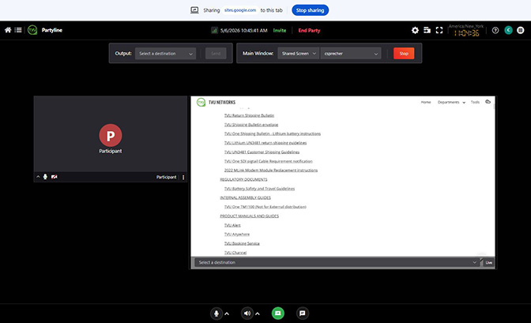
Task: Open Home in TVU Networks nav
Action: [426, 102]
